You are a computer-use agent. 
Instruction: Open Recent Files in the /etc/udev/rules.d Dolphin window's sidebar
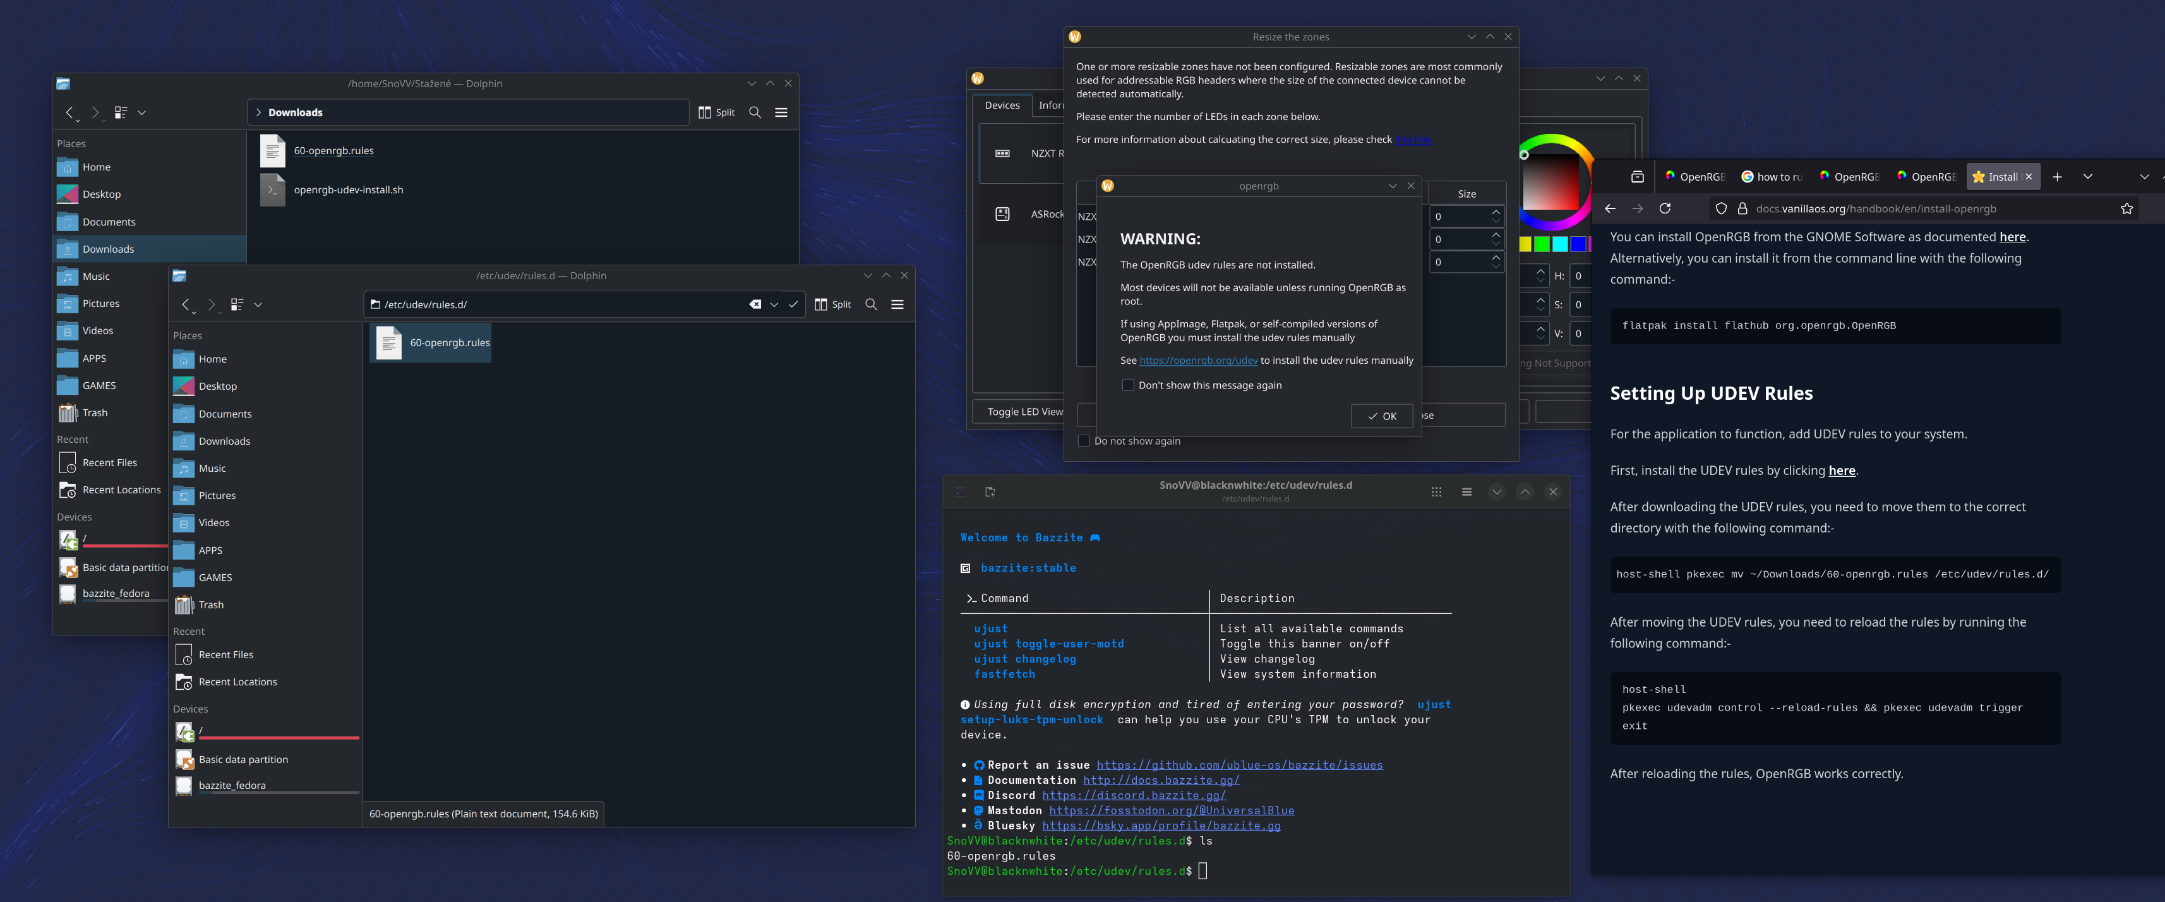[225, 655]
